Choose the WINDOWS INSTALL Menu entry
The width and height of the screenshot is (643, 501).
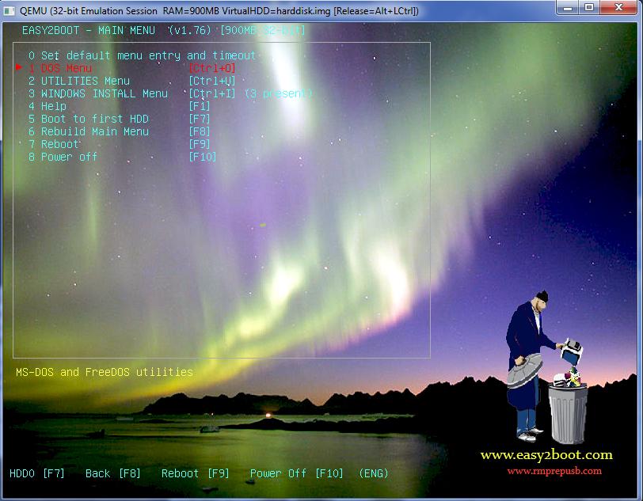104,93
